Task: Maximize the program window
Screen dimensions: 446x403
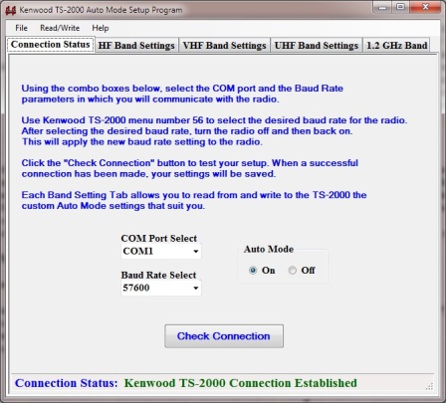Action: [x=401, y=7]
